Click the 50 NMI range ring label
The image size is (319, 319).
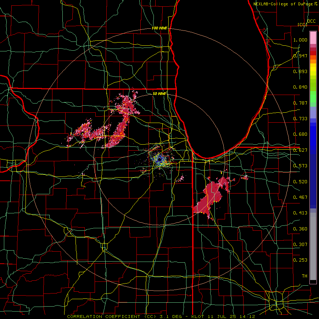pyautogui.click(x=159, y=94)
